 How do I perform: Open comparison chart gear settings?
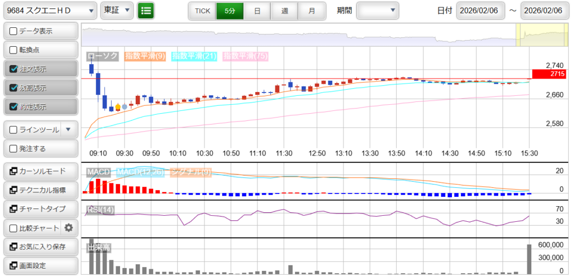pos(69,227)
